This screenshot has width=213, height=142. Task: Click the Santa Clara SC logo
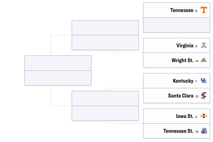tap(203, 96)
